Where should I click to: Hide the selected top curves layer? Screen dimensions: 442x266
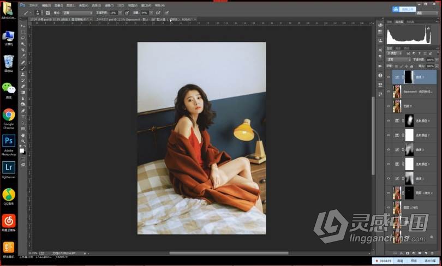click(389, 77)
